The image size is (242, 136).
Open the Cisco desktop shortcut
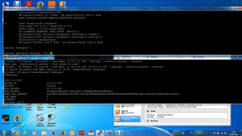point(40,121)
